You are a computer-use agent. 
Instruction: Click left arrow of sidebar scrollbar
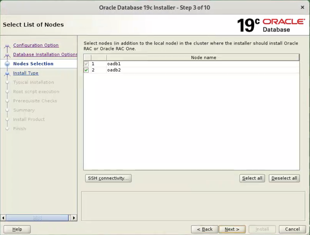[x=3, y=218]
